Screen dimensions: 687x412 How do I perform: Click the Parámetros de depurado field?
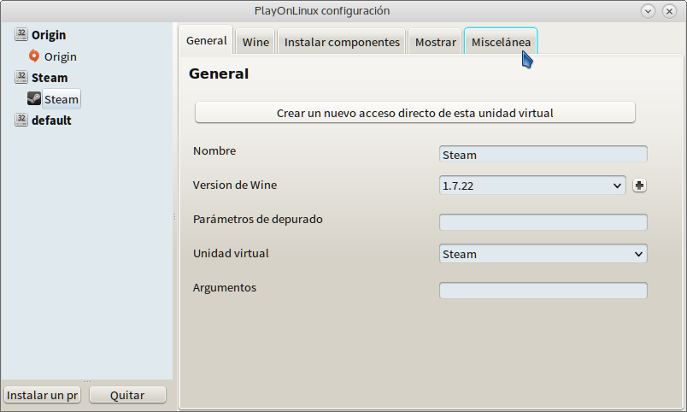pyautogui.click(x=543, y=221)
